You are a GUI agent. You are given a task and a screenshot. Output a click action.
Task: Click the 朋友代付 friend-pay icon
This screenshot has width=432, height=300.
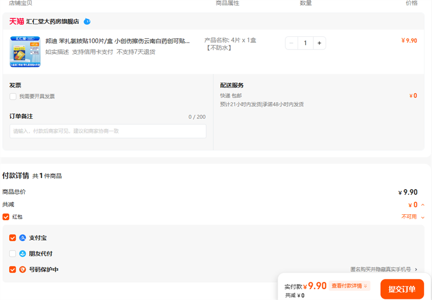(x=23, y=254)
